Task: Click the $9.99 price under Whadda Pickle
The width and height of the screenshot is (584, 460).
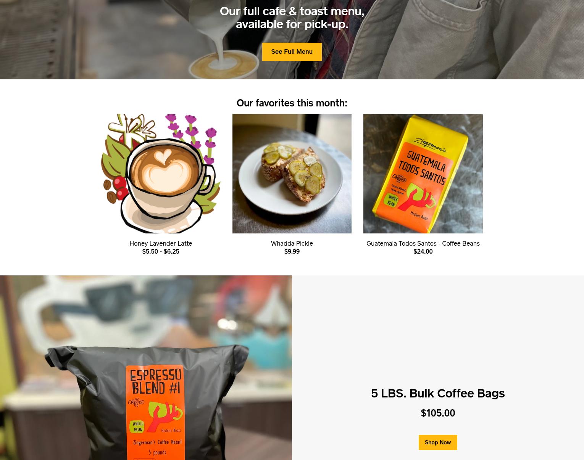Action: point(292,251)
